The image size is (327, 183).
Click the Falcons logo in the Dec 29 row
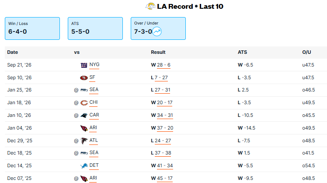(x=84, y=141)
